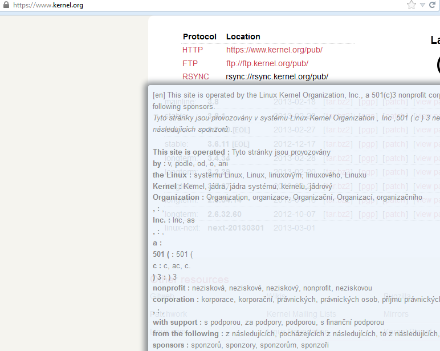Image resolution: width=440 pixels, height=351 pixels.
Task: Click the Location column header
Action: pyautogui.click(x=243, y=37)
